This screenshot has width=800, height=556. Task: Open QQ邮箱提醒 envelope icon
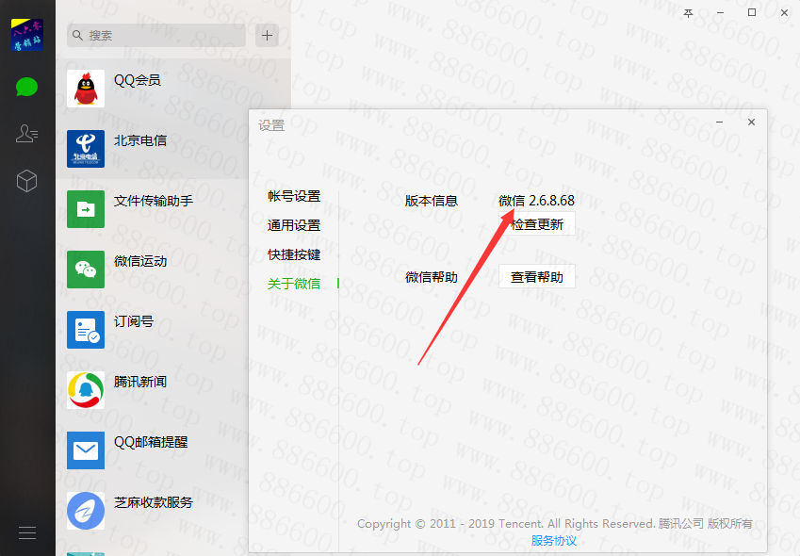click(86, 450)
